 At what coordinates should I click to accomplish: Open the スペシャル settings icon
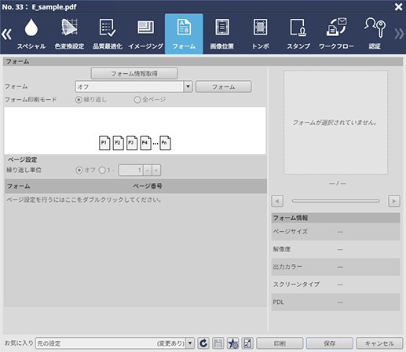pos(31,34)
